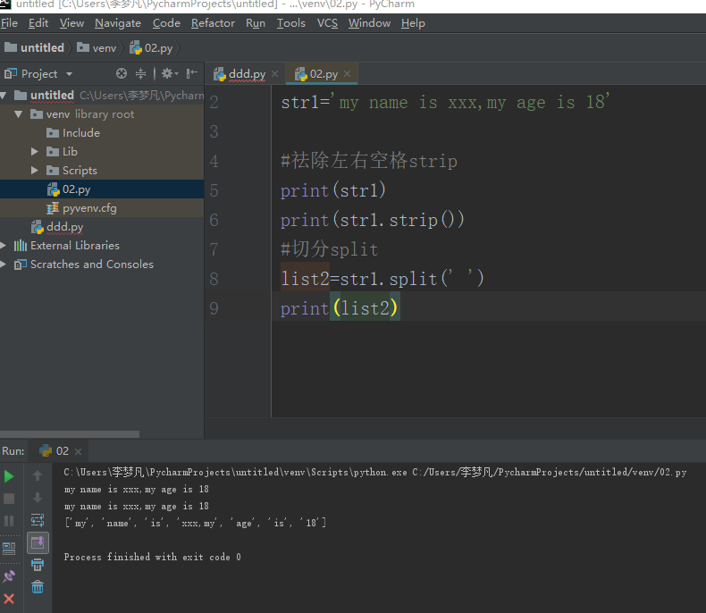Clear console output with the trash icon
This screenshot has width=706, height=613.
tap(38, 586)
